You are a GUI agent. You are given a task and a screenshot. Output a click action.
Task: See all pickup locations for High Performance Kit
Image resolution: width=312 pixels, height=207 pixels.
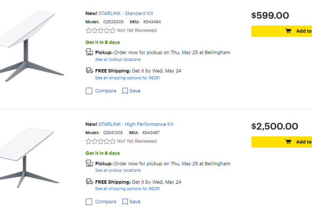click(x=118, y=171)
